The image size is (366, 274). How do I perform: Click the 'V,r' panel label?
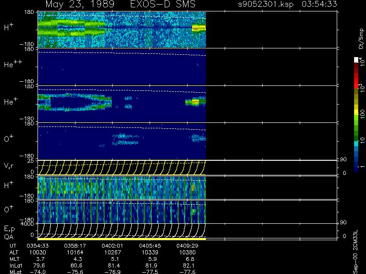click(x=9, y=166)
